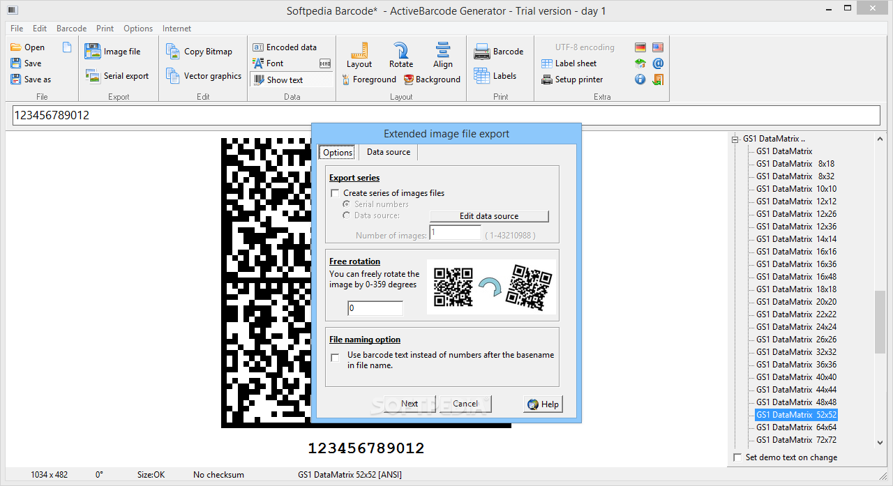Click the Number of images field
The width and height of the screenshot is (893, 486).
(456, 233)
